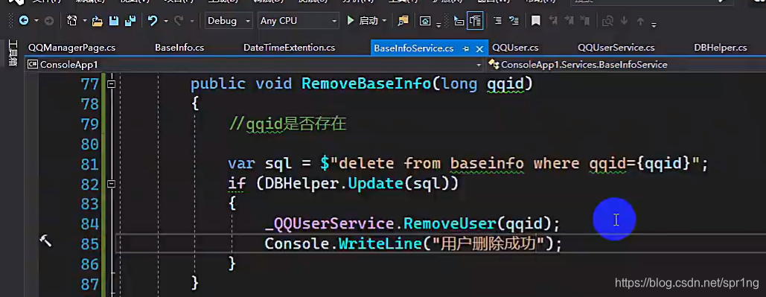766x297 pixels.
Task: Expand the 启动 button dropdown arrow
Action: (x=384, y=21)
